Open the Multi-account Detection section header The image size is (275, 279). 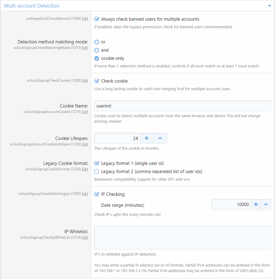click(32, 6)
